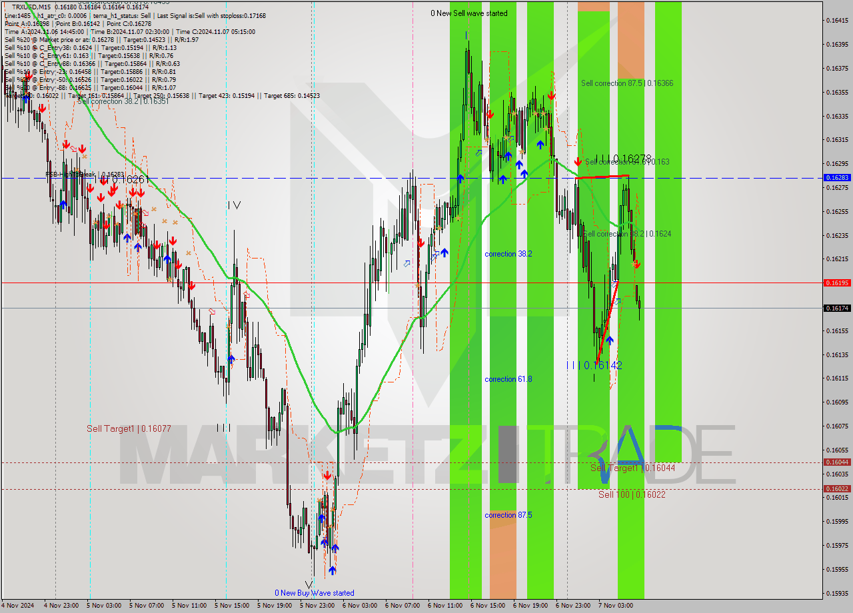Click the '| | | 0.16142' wave label

point(594,365)
